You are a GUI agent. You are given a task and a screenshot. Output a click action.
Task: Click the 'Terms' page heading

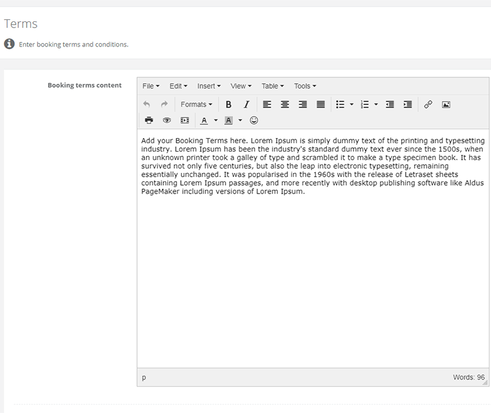21,24
